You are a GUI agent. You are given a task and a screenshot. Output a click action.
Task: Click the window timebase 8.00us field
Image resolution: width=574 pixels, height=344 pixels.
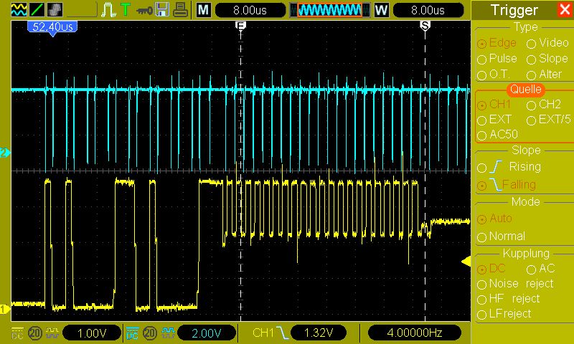pos(428,10)
